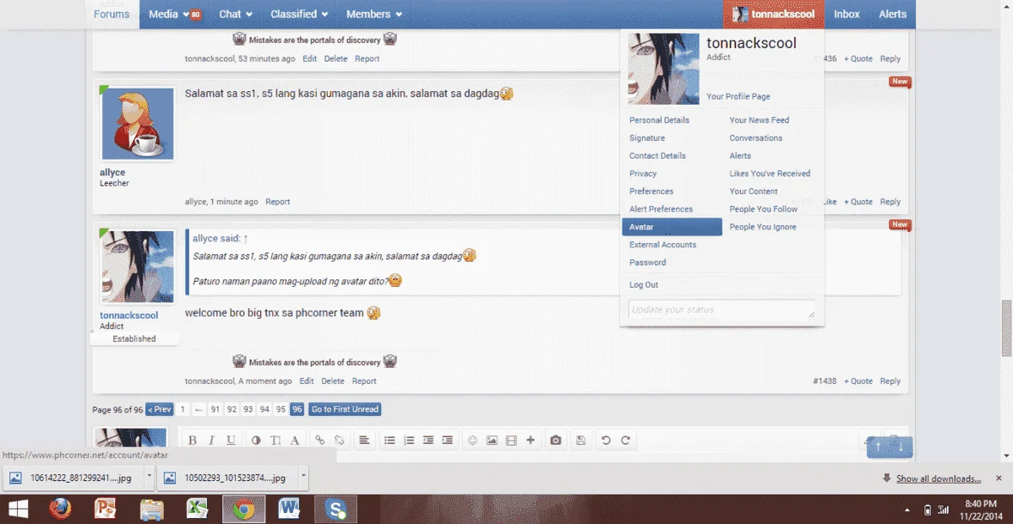
Task: Insert an image in the editor
Action: [492, 440]
